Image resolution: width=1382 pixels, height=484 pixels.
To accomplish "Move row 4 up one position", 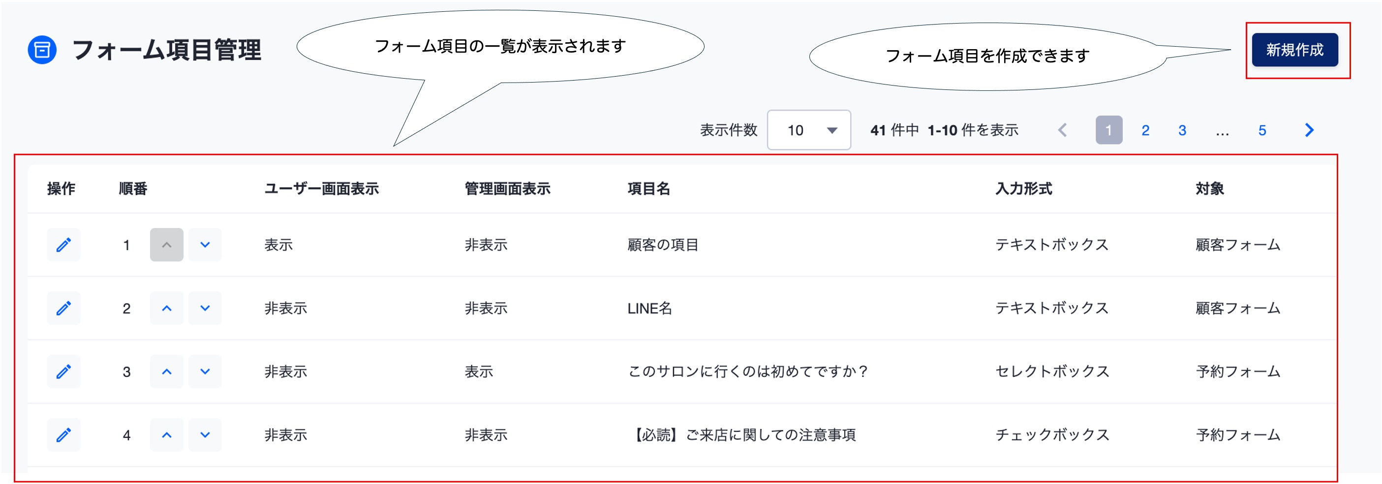I will pyautogui.click(x=166, y=435).
